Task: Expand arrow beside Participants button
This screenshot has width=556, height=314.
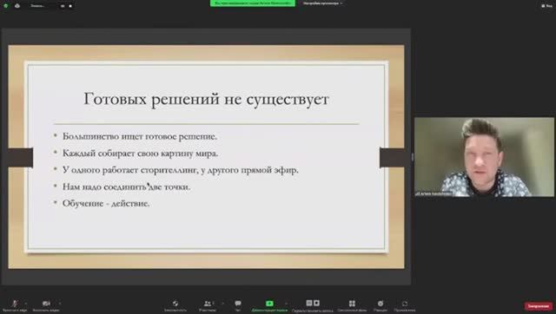Action: pyautogui.click(x=222, y=304)
